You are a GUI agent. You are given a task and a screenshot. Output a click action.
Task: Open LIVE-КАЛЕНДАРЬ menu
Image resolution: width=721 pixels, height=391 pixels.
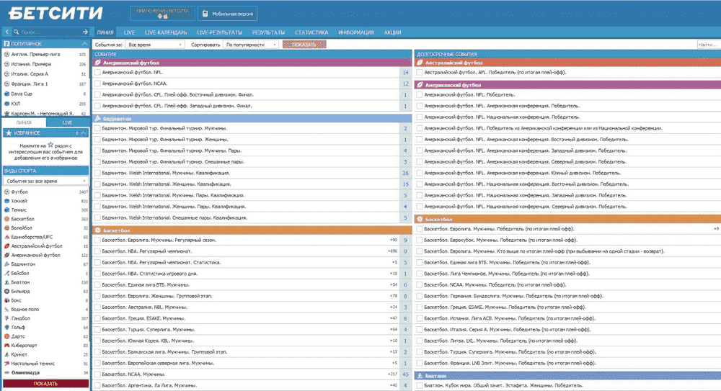click(x=166, y=32)
